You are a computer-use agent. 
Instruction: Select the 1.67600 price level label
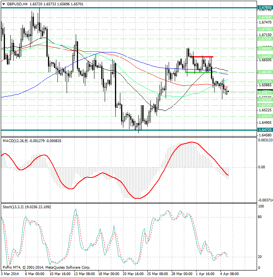265,17
